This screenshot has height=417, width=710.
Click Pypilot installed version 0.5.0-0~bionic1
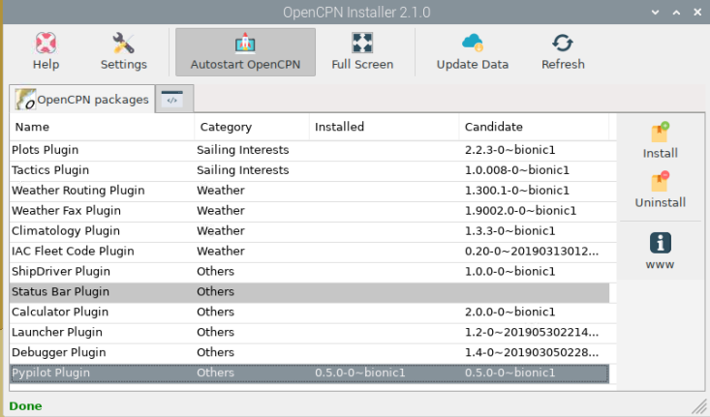click(x=360, y=373)
